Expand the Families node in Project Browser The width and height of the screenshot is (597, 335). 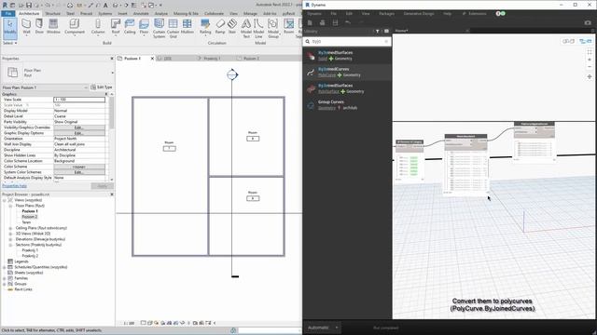click(x=4, y=278)
